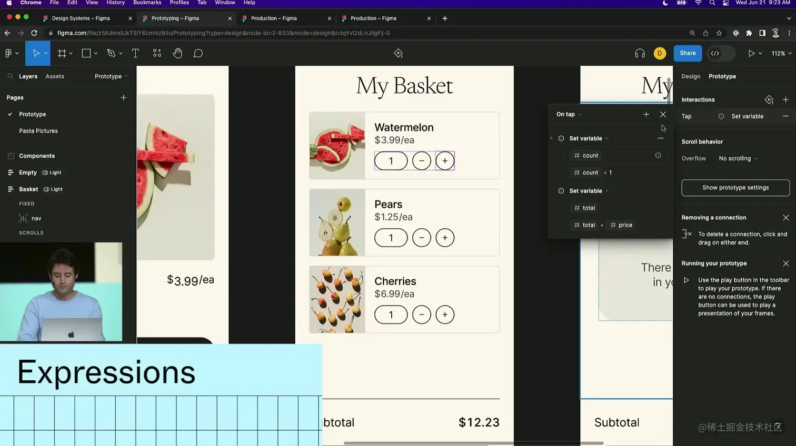Switch to the Design tab
796x446 pixels.
[x=691, y=76]
